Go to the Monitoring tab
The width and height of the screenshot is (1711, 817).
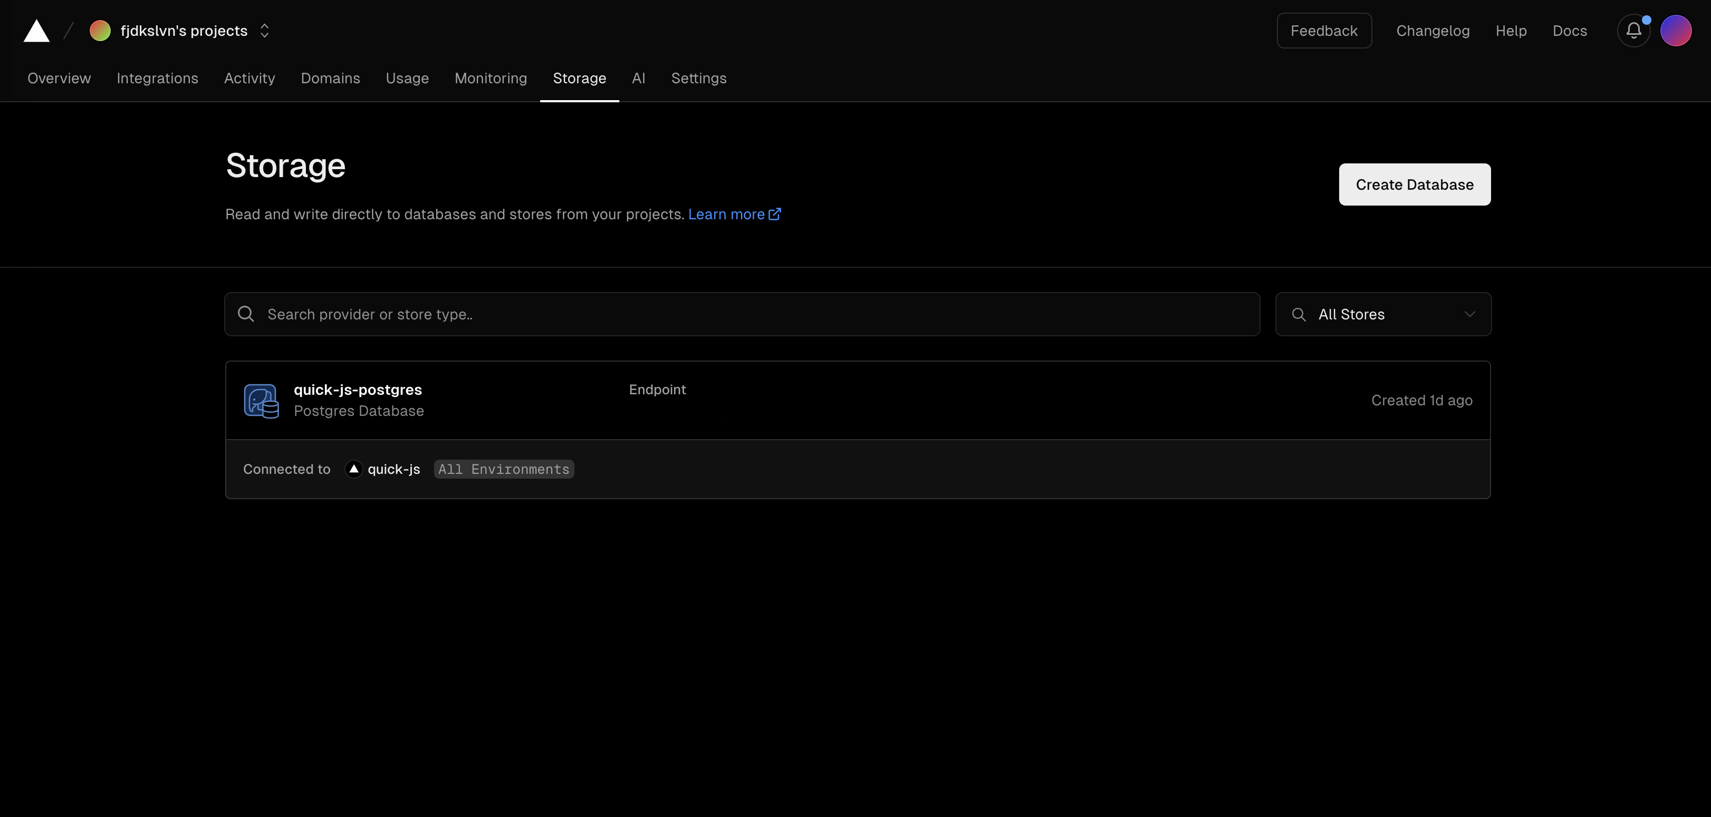tap(490, 79)
